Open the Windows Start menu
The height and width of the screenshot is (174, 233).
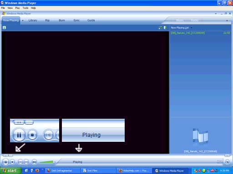click(10, 171)
